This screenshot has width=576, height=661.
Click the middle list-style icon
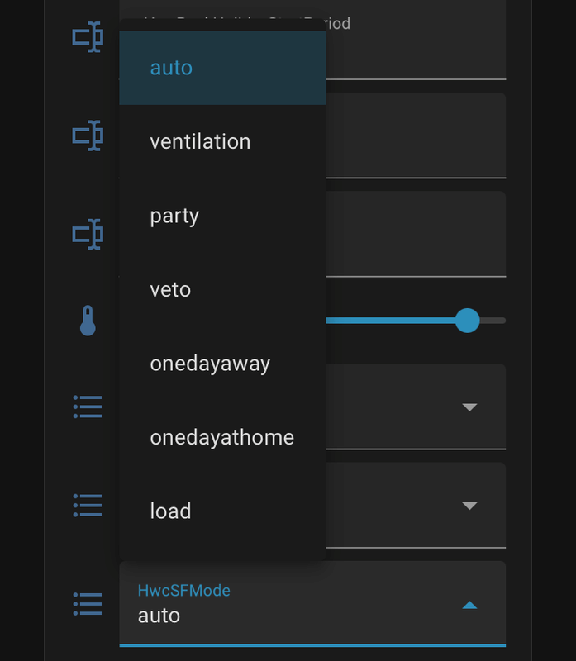88,505
